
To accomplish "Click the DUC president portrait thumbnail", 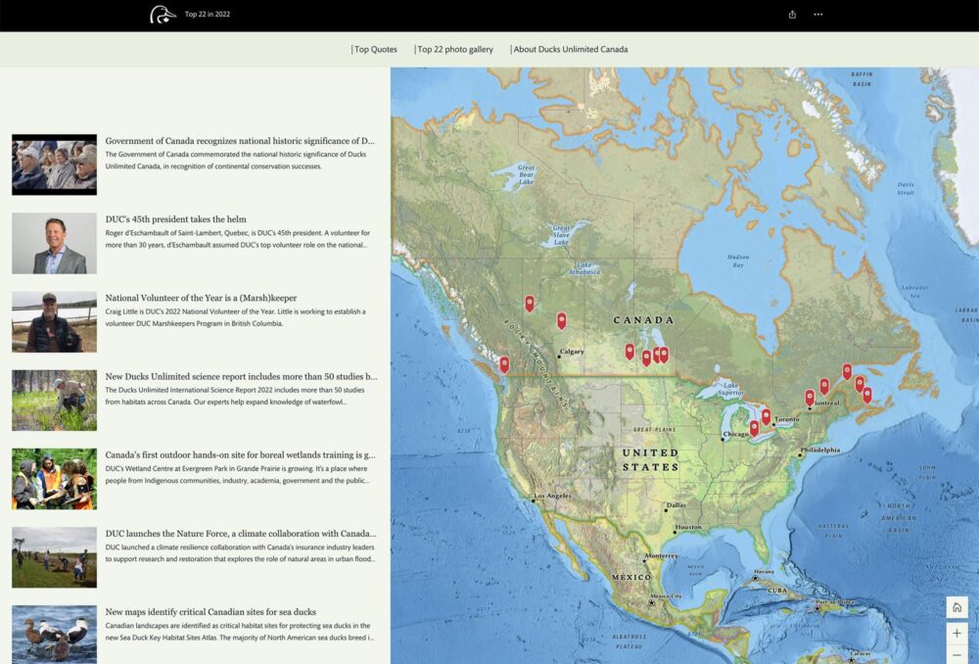I will click(54, 244).
